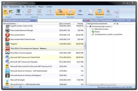The height and width of the screenshot is (91, 138).
Task: Click Visual C++ 2005 Redistributable icon
Action: pyautogui.click(x=8, y=84)
